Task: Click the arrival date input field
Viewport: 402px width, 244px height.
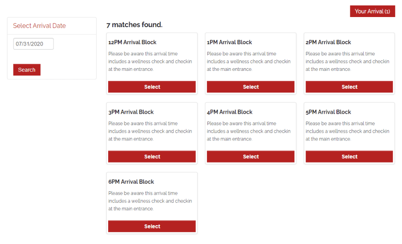Action: (x=33, y=44)
